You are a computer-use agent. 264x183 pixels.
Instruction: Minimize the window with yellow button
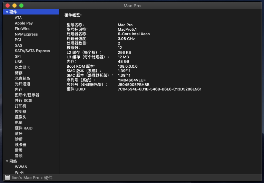click(14, 6)
